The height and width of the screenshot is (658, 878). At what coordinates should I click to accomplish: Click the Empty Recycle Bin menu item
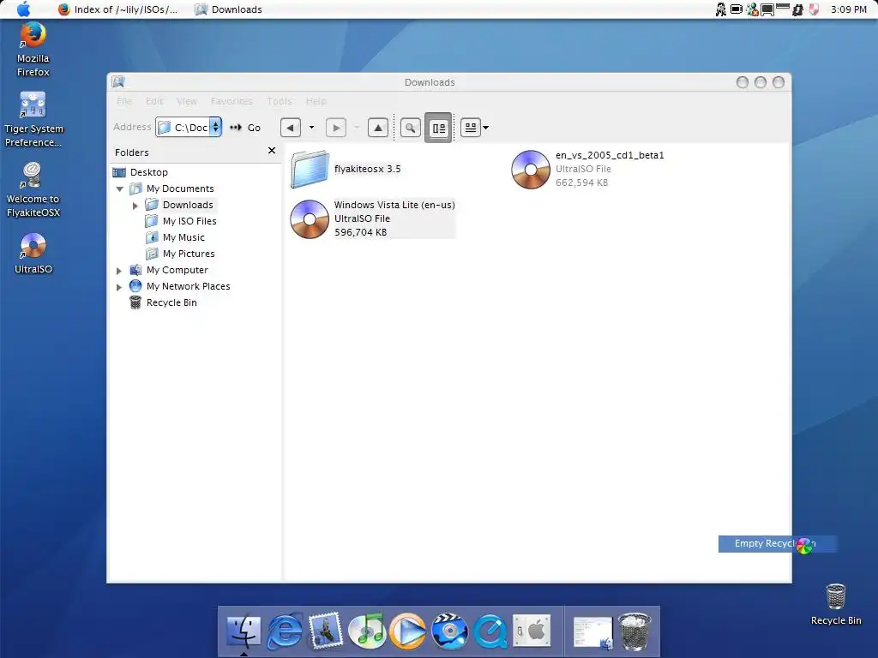point(777,543)
